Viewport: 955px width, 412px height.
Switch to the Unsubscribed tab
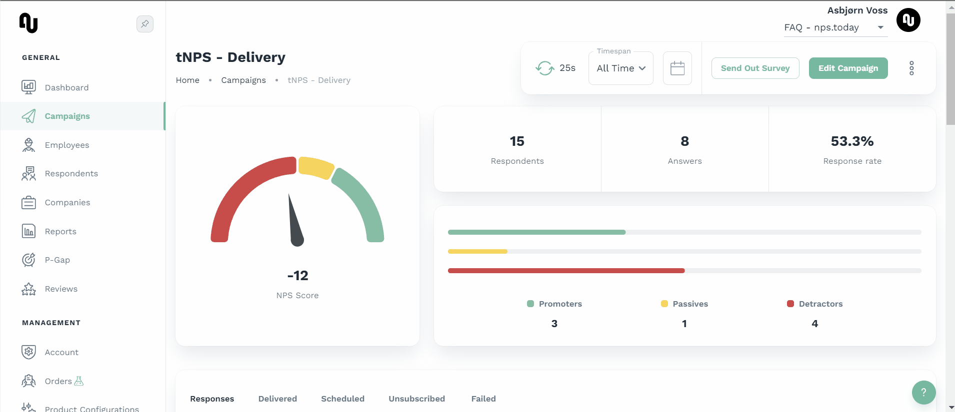click(416, 399)
